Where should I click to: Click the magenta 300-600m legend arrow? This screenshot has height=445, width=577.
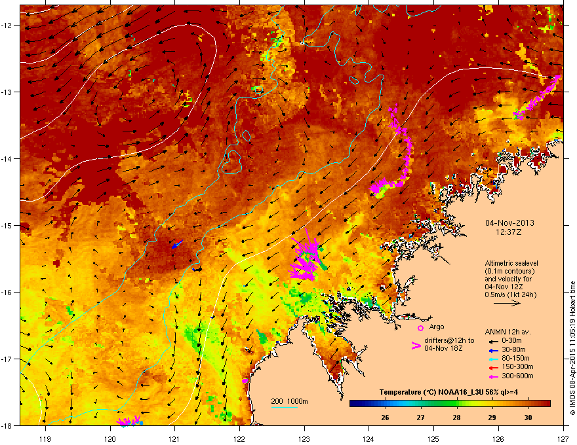click(x=493, y=377)
